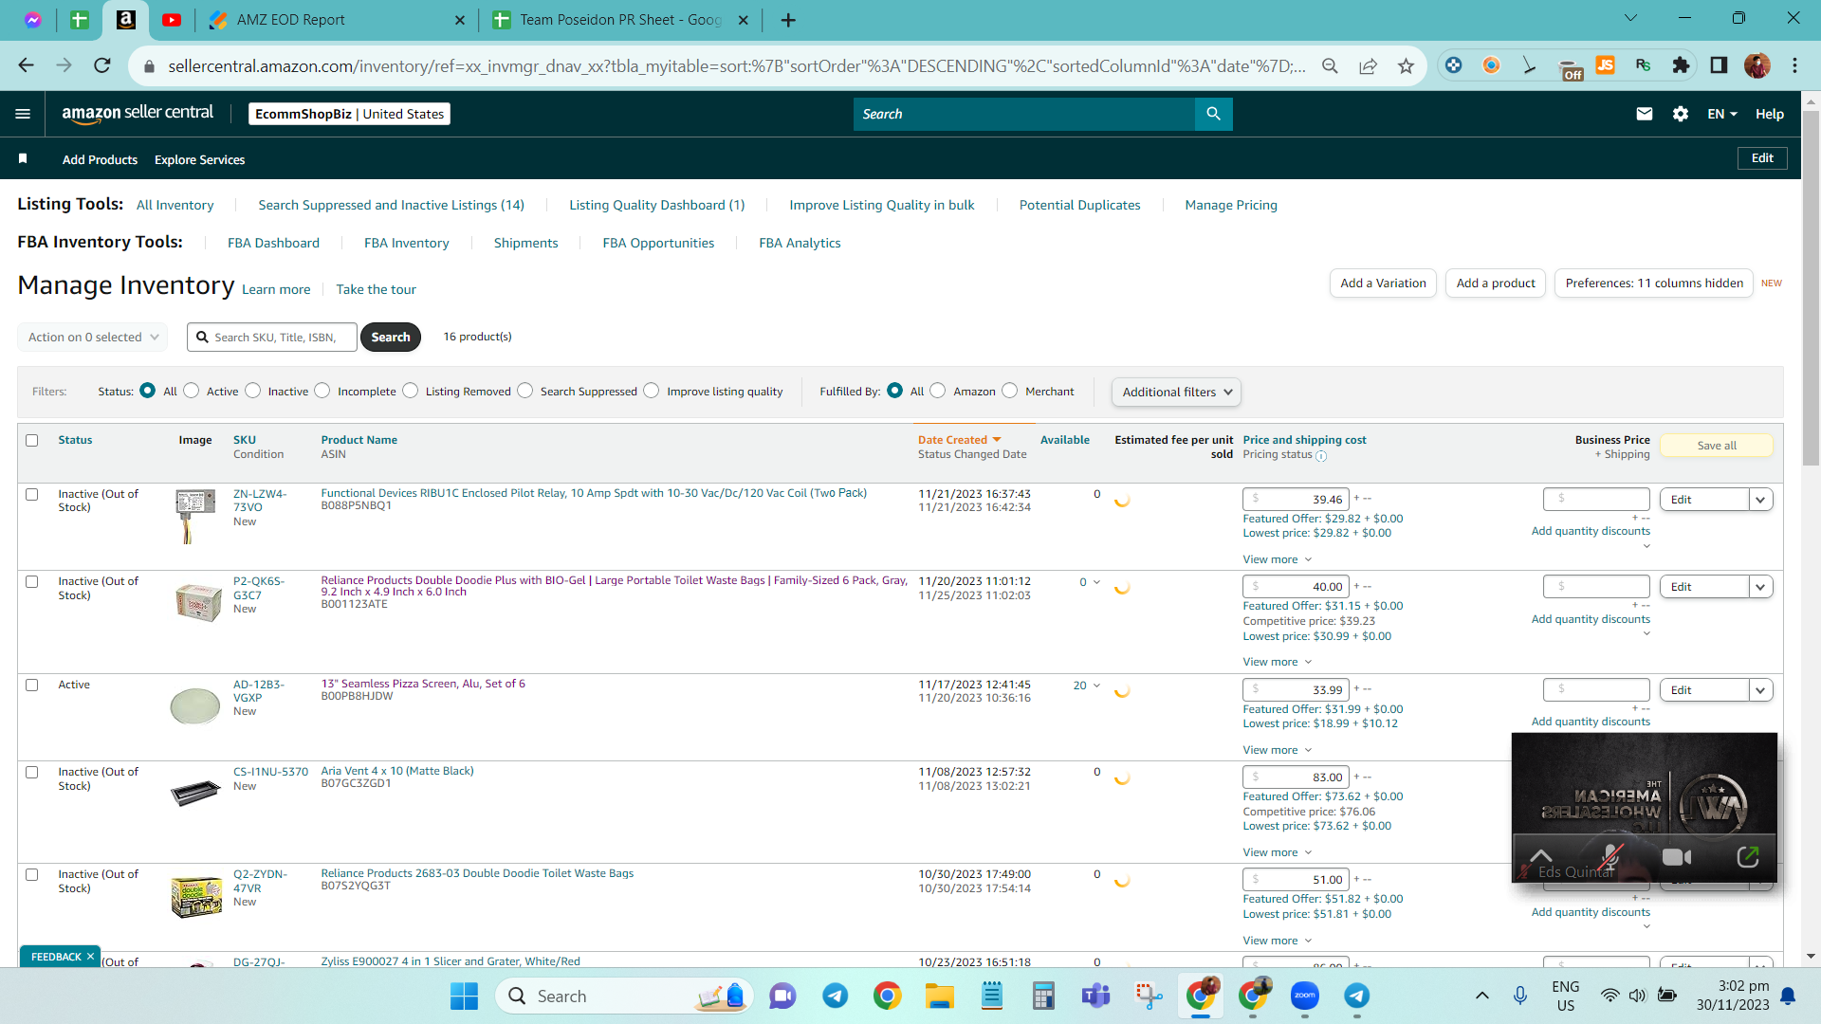The height and width of the screenshot is (1024, 1821).
Task: Click the Pizza Screen product thumbnail
Action: pos(195,705)
